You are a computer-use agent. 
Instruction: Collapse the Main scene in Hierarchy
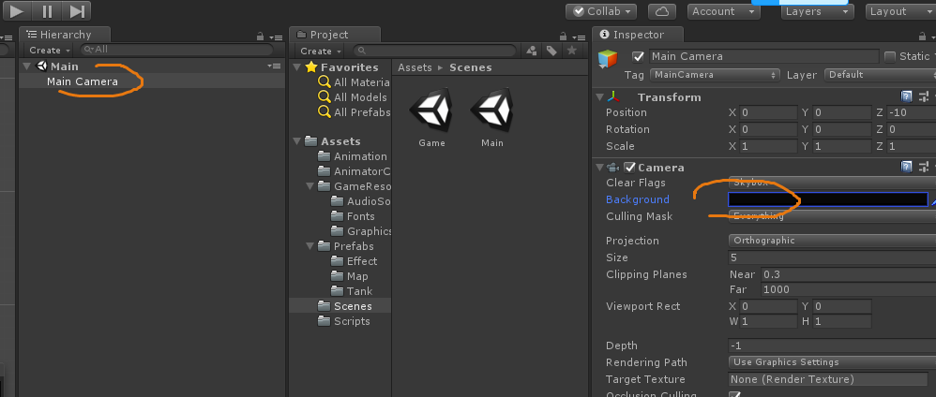[x=27, y=66]
